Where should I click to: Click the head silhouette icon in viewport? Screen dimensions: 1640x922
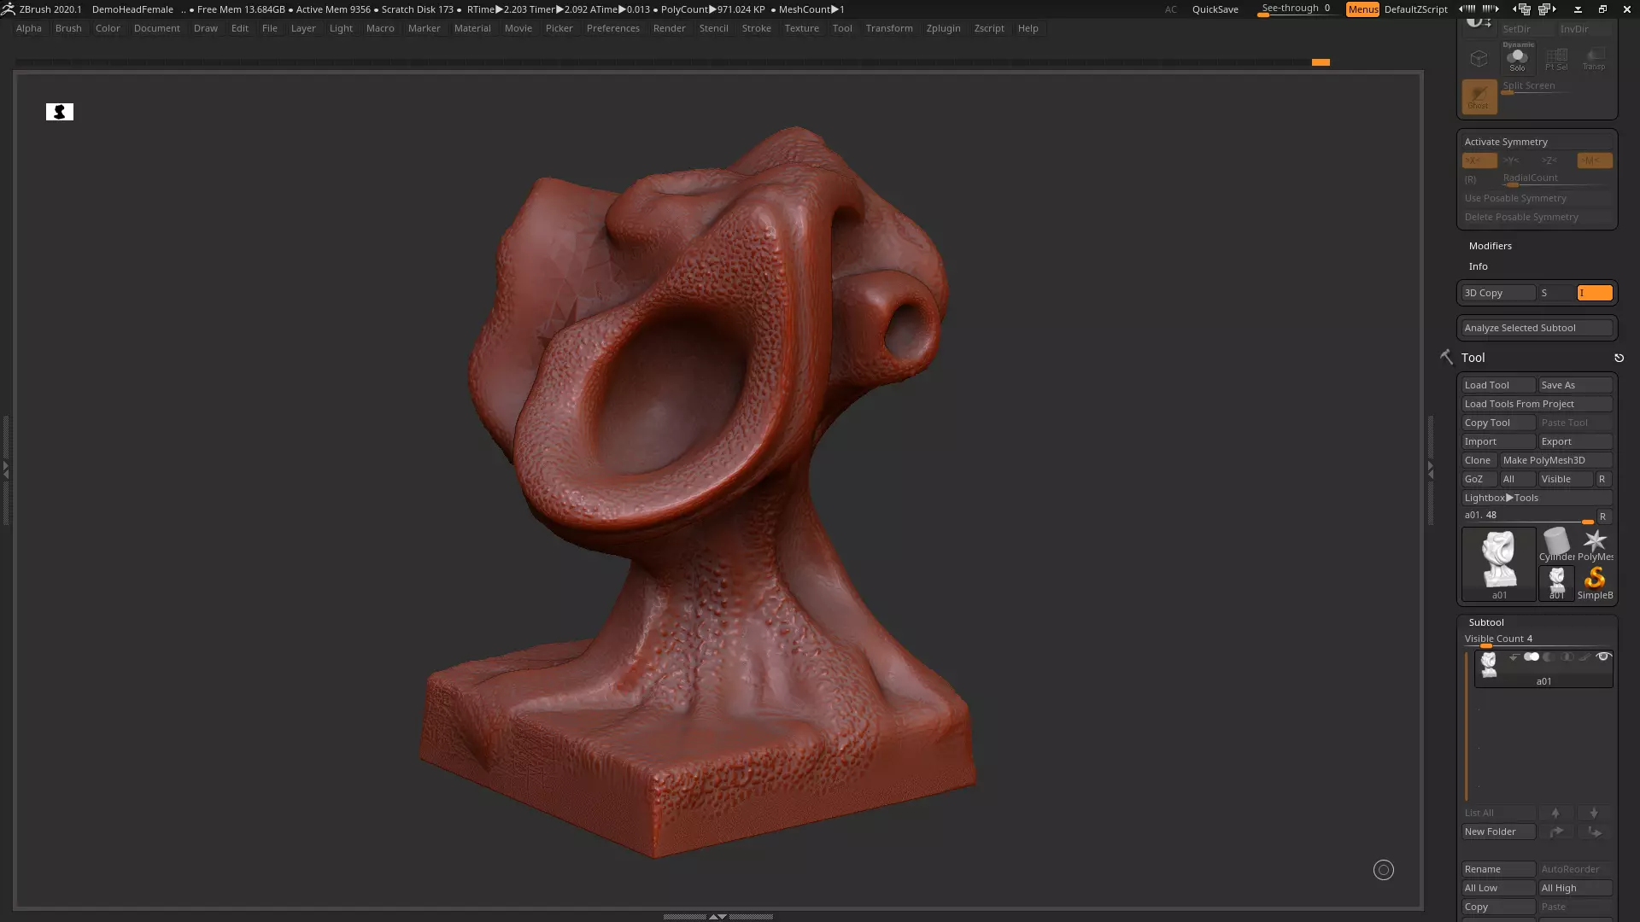pos(60,112)
